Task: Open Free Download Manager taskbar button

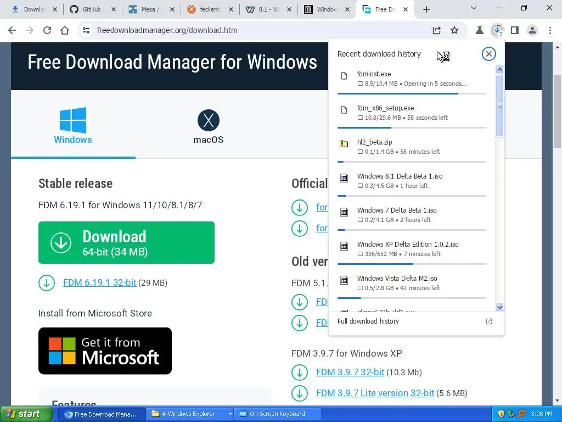Action: coord(102,414)
